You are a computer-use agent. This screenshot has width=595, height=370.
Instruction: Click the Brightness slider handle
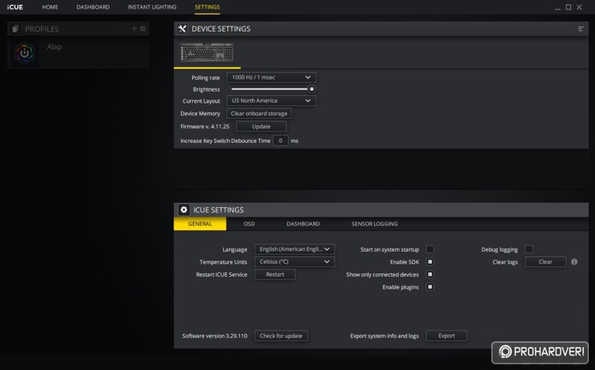pyautogui.click(x=311, y=89)
